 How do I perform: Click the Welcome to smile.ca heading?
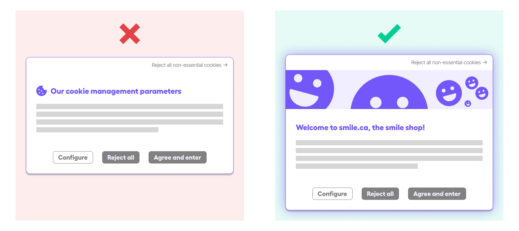pos(360,128)
